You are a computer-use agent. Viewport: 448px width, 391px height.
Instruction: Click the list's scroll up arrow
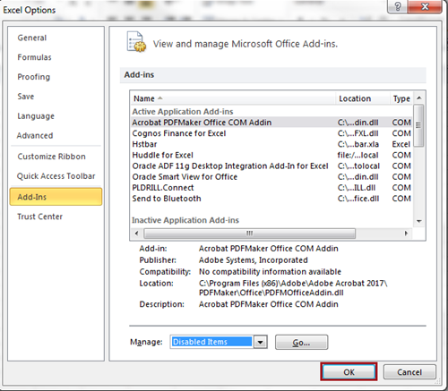pyautogui.click(x=419, y=98)
